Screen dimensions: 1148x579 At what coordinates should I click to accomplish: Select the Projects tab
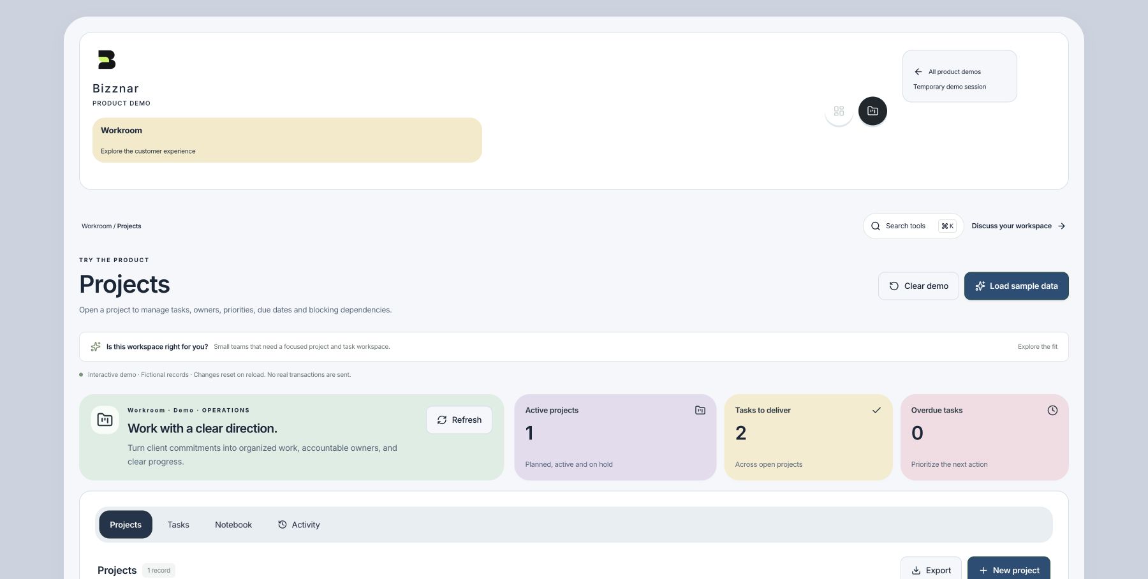tap(126, 525)
